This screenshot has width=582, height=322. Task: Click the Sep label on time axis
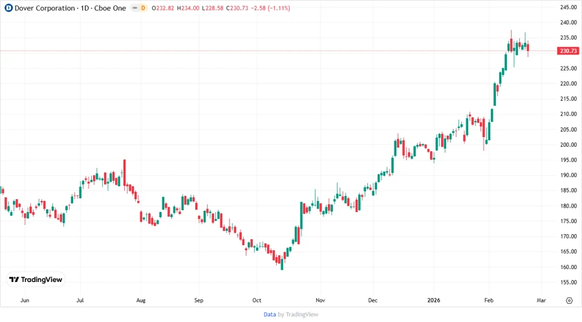pos(199,300)
